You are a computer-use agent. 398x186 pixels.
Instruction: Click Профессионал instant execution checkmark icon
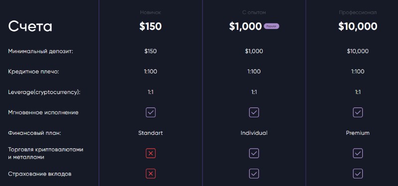tap(358, 112)
